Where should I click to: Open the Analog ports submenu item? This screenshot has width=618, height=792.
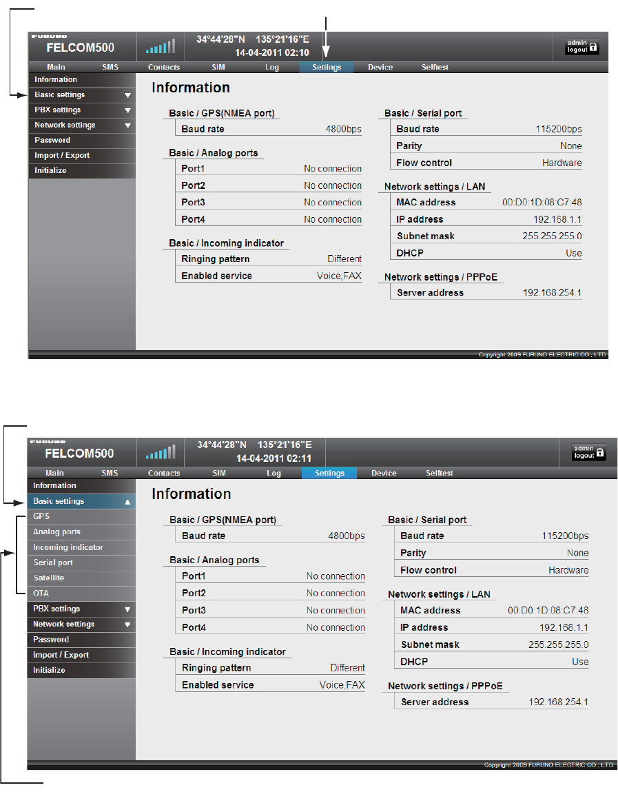point(81,532)
